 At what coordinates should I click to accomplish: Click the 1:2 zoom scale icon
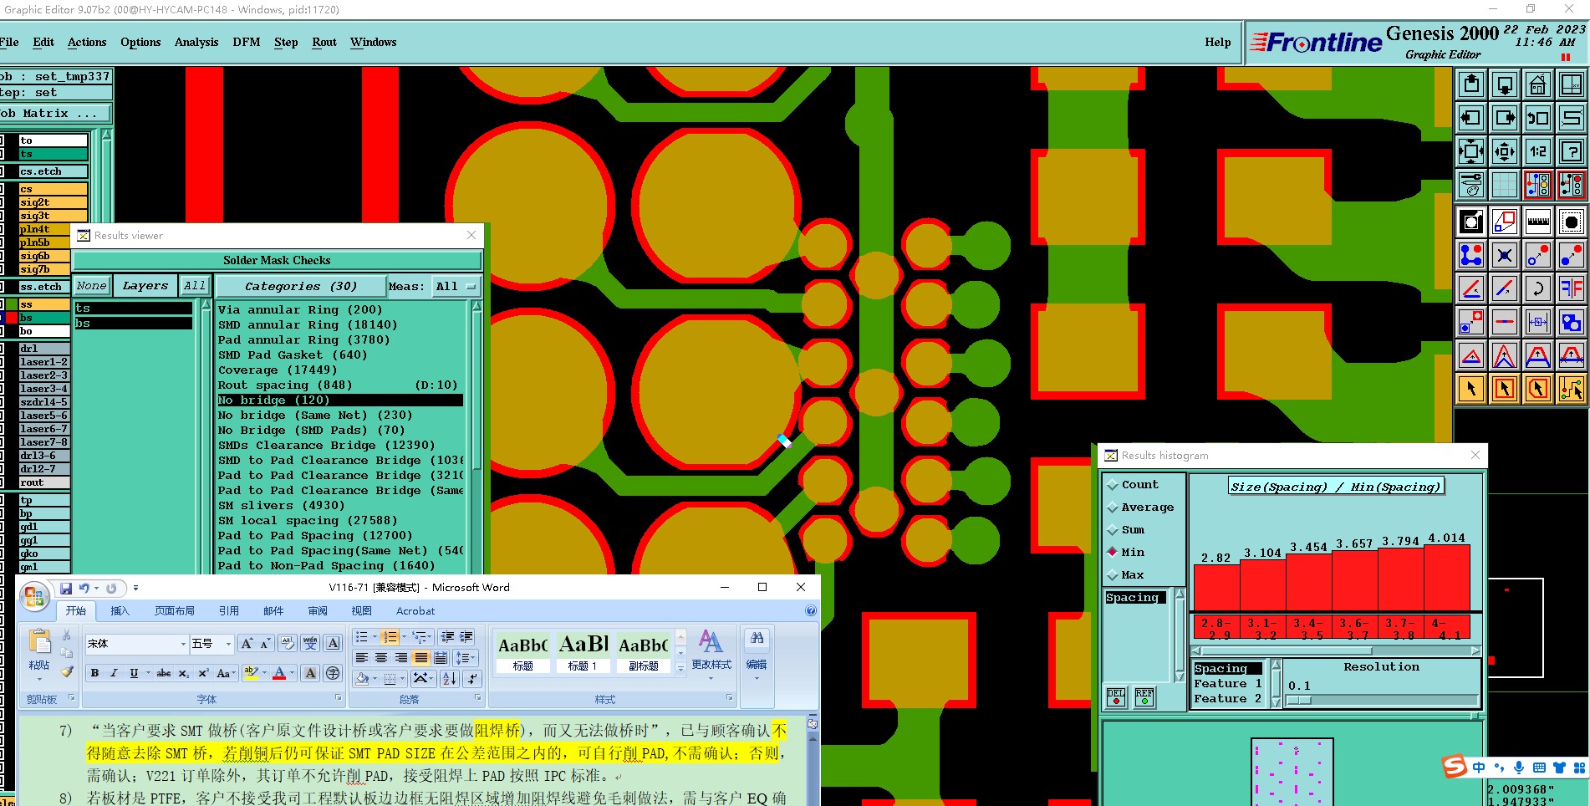point(1537,151)
